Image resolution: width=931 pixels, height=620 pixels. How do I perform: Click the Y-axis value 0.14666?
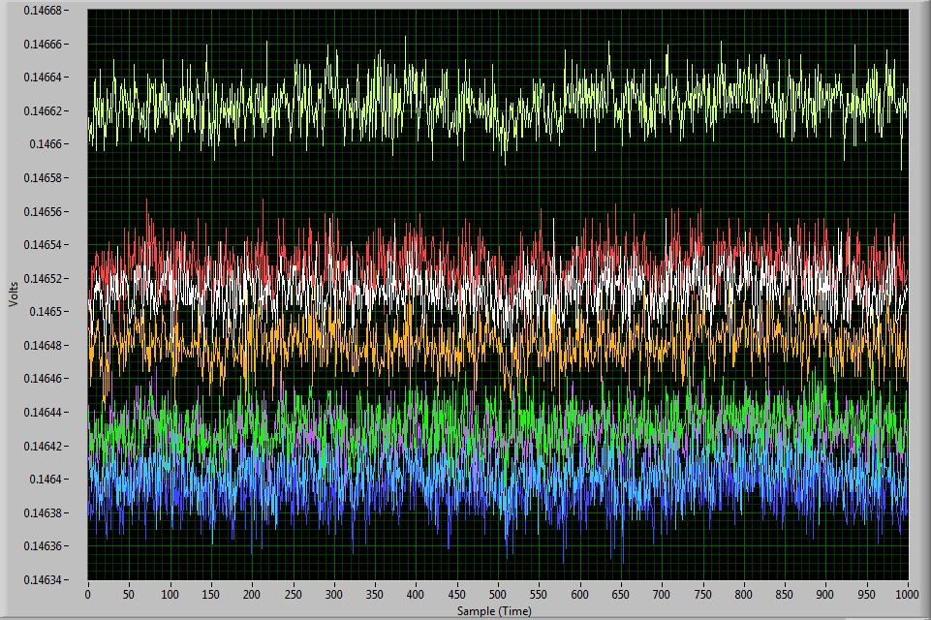[43, 44]
